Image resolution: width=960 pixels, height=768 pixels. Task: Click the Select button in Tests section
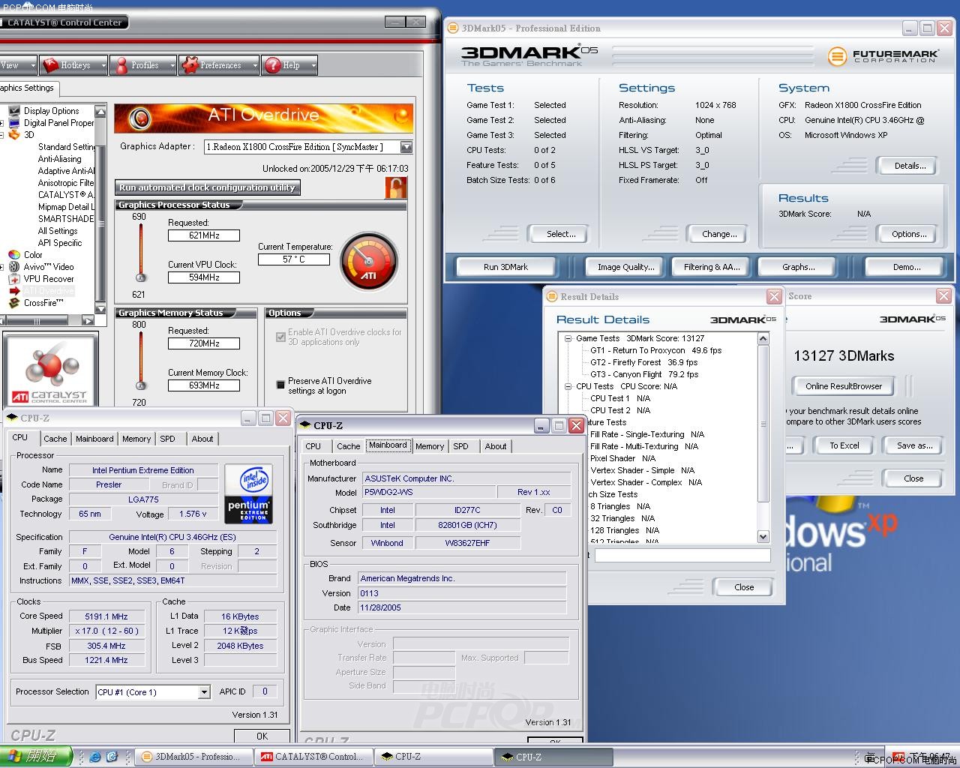coord(560,234)
